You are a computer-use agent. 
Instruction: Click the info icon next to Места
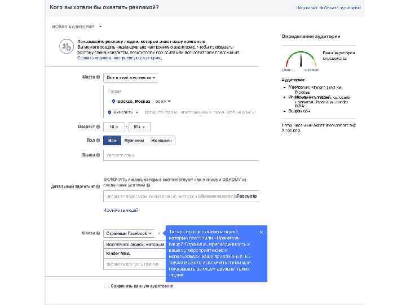click(98, 77)
